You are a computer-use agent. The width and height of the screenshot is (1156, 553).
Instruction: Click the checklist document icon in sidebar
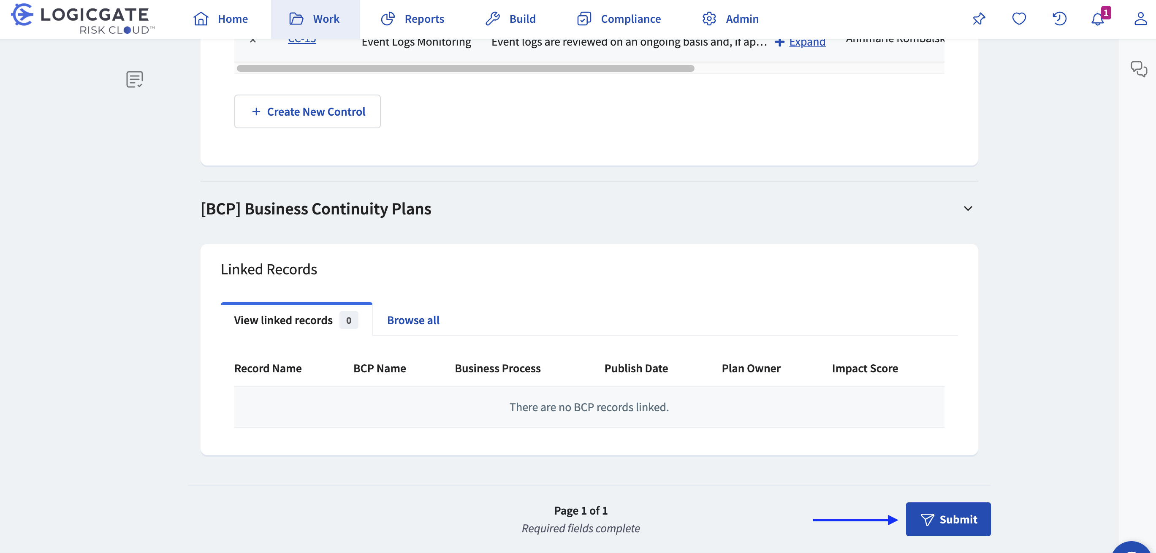click(x=134, y=79)
